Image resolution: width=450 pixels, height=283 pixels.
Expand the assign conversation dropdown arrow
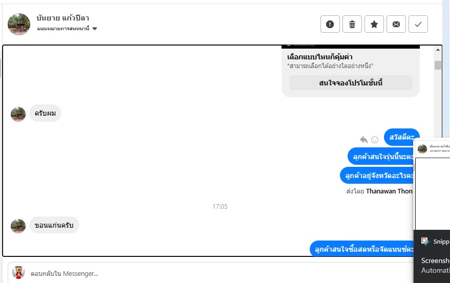point(95,29)
